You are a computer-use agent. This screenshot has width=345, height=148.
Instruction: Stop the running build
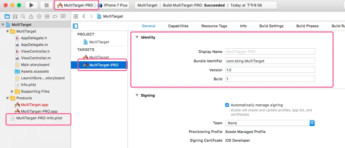tap(47, 5)
